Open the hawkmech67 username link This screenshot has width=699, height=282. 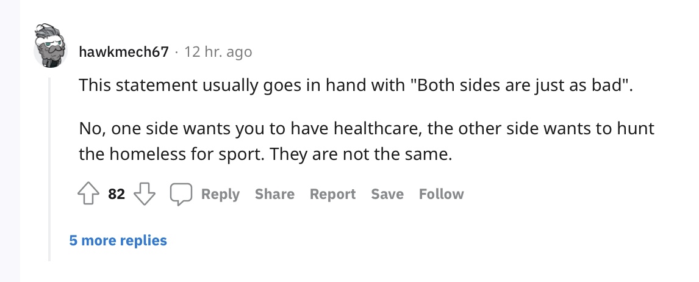124,52
